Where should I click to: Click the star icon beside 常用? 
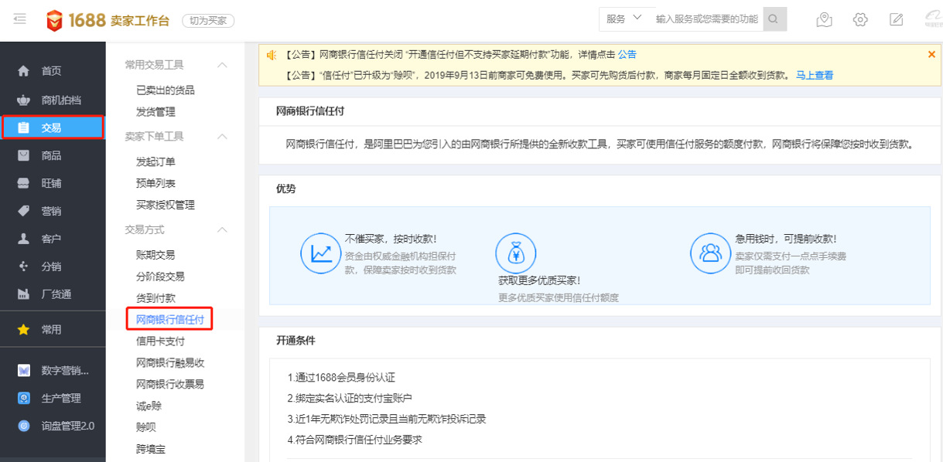tap(24, 330)
